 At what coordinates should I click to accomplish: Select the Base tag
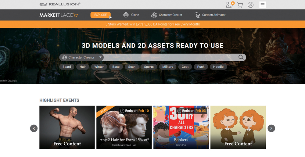tap(116, 67)
